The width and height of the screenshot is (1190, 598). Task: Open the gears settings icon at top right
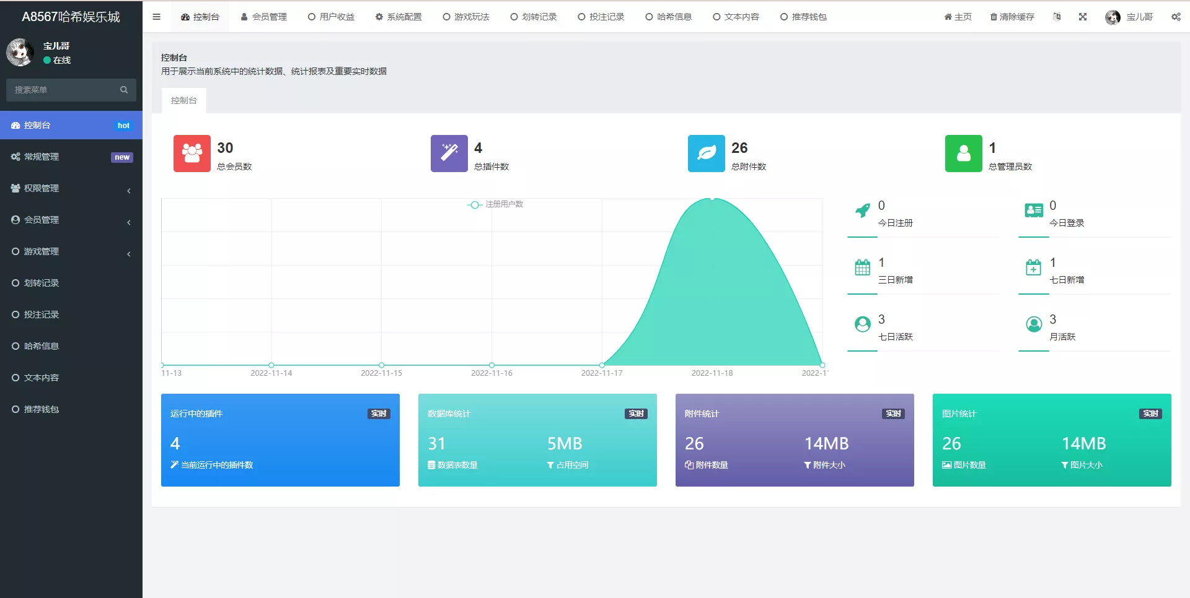pyautogui.click(x=1176, y=17)
